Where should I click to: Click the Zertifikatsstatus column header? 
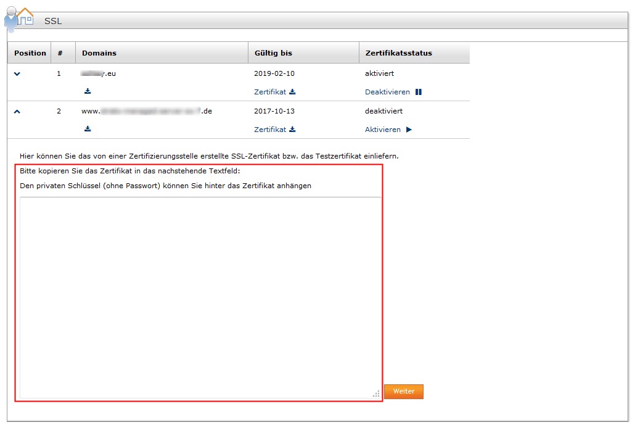coord(414,52)
